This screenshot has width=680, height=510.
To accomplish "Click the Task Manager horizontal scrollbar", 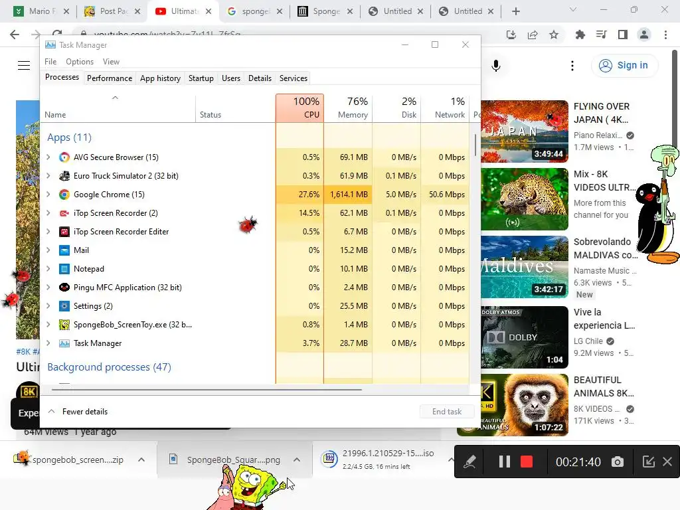I will click(207, 390).
